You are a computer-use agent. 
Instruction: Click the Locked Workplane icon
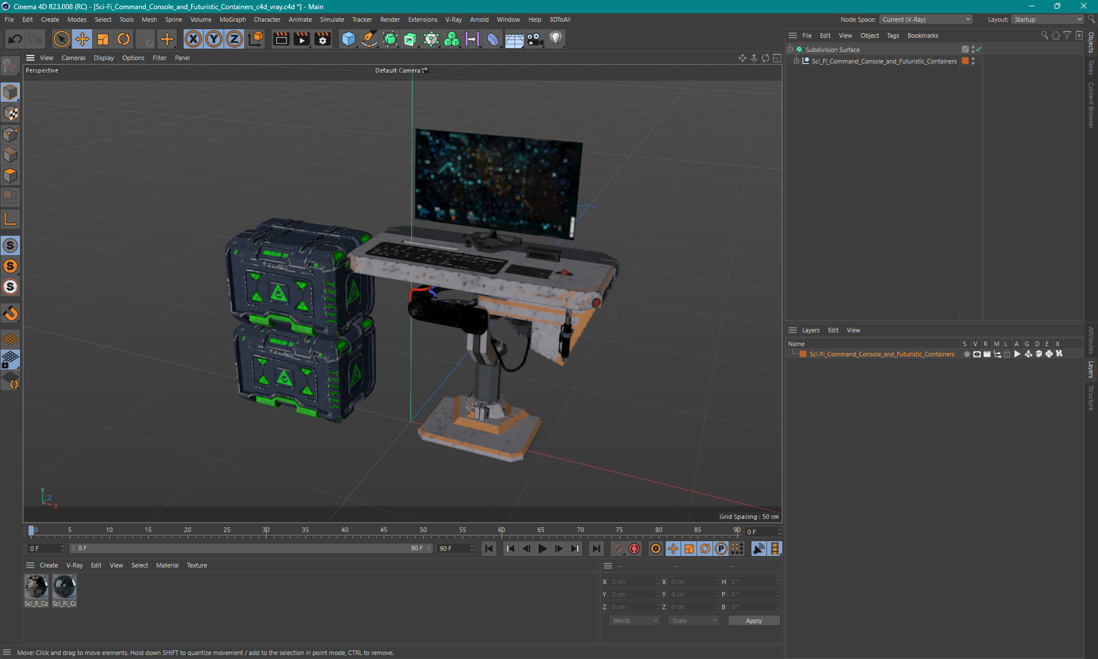10,360
